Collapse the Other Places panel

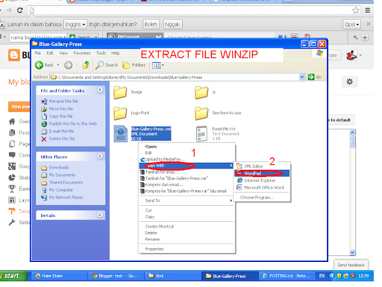click(100, 156)
